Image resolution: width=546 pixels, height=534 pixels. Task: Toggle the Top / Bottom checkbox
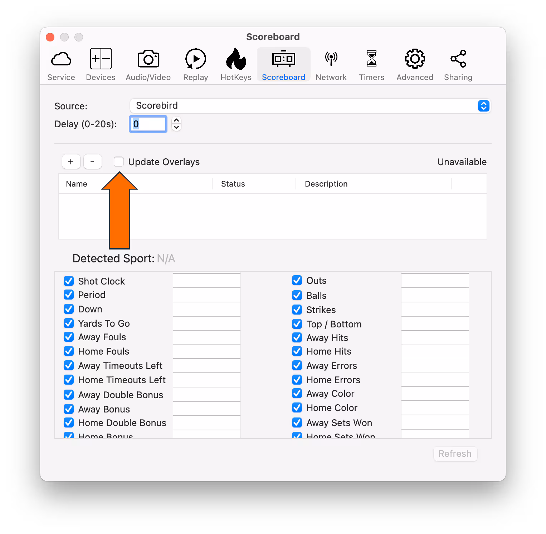click(x=297, y=324)
